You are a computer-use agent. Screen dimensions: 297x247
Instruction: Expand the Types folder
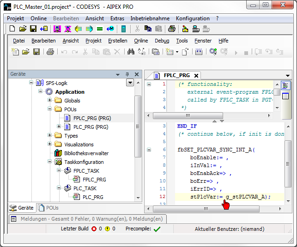(x=49, y=135)
